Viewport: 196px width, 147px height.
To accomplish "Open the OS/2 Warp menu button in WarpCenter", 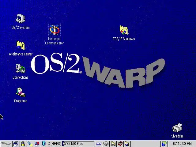I will pos(6,144).
